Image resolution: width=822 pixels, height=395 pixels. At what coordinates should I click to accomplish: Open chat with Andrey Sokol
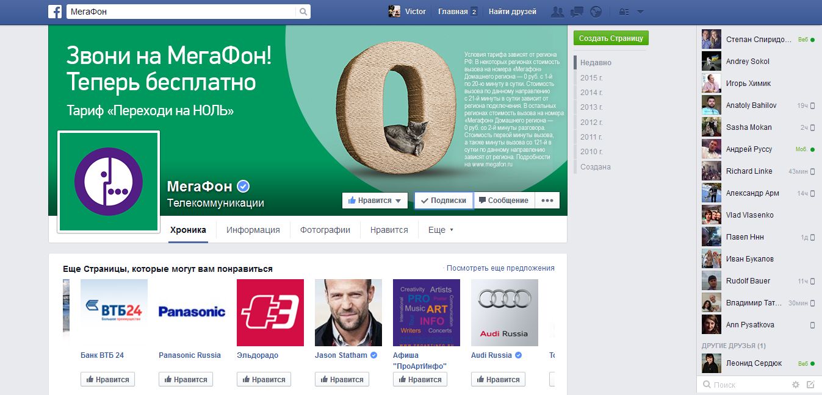click(759, 62)
